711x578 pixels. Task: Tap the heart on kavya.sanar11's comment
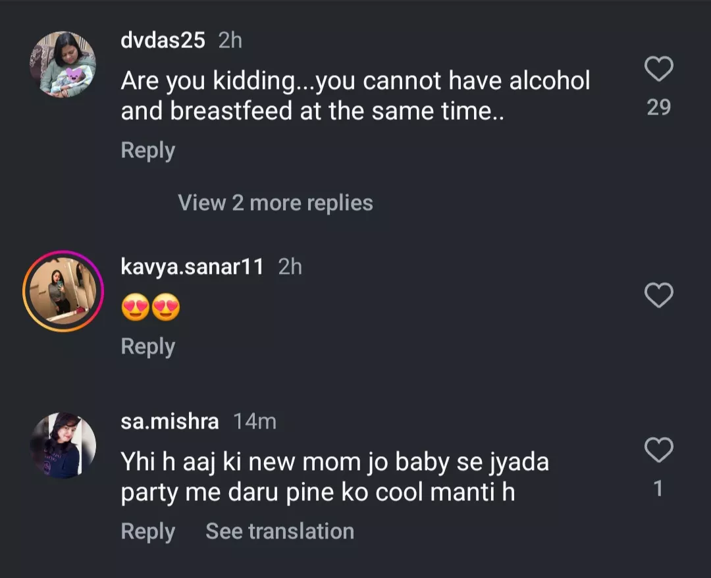coord(658,296)
